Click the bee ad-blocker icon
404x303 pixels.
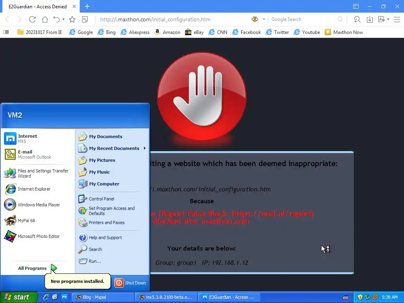pos(255,19)
